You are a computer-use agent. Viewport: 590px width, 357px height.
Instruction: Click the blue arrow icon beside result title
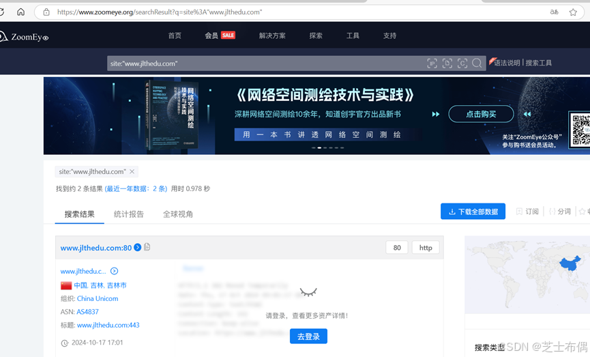click(x=138, y=247)
